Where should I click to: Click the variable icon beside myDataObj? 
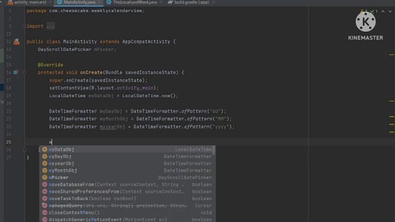pyautogui.click(x=45, y=149)
